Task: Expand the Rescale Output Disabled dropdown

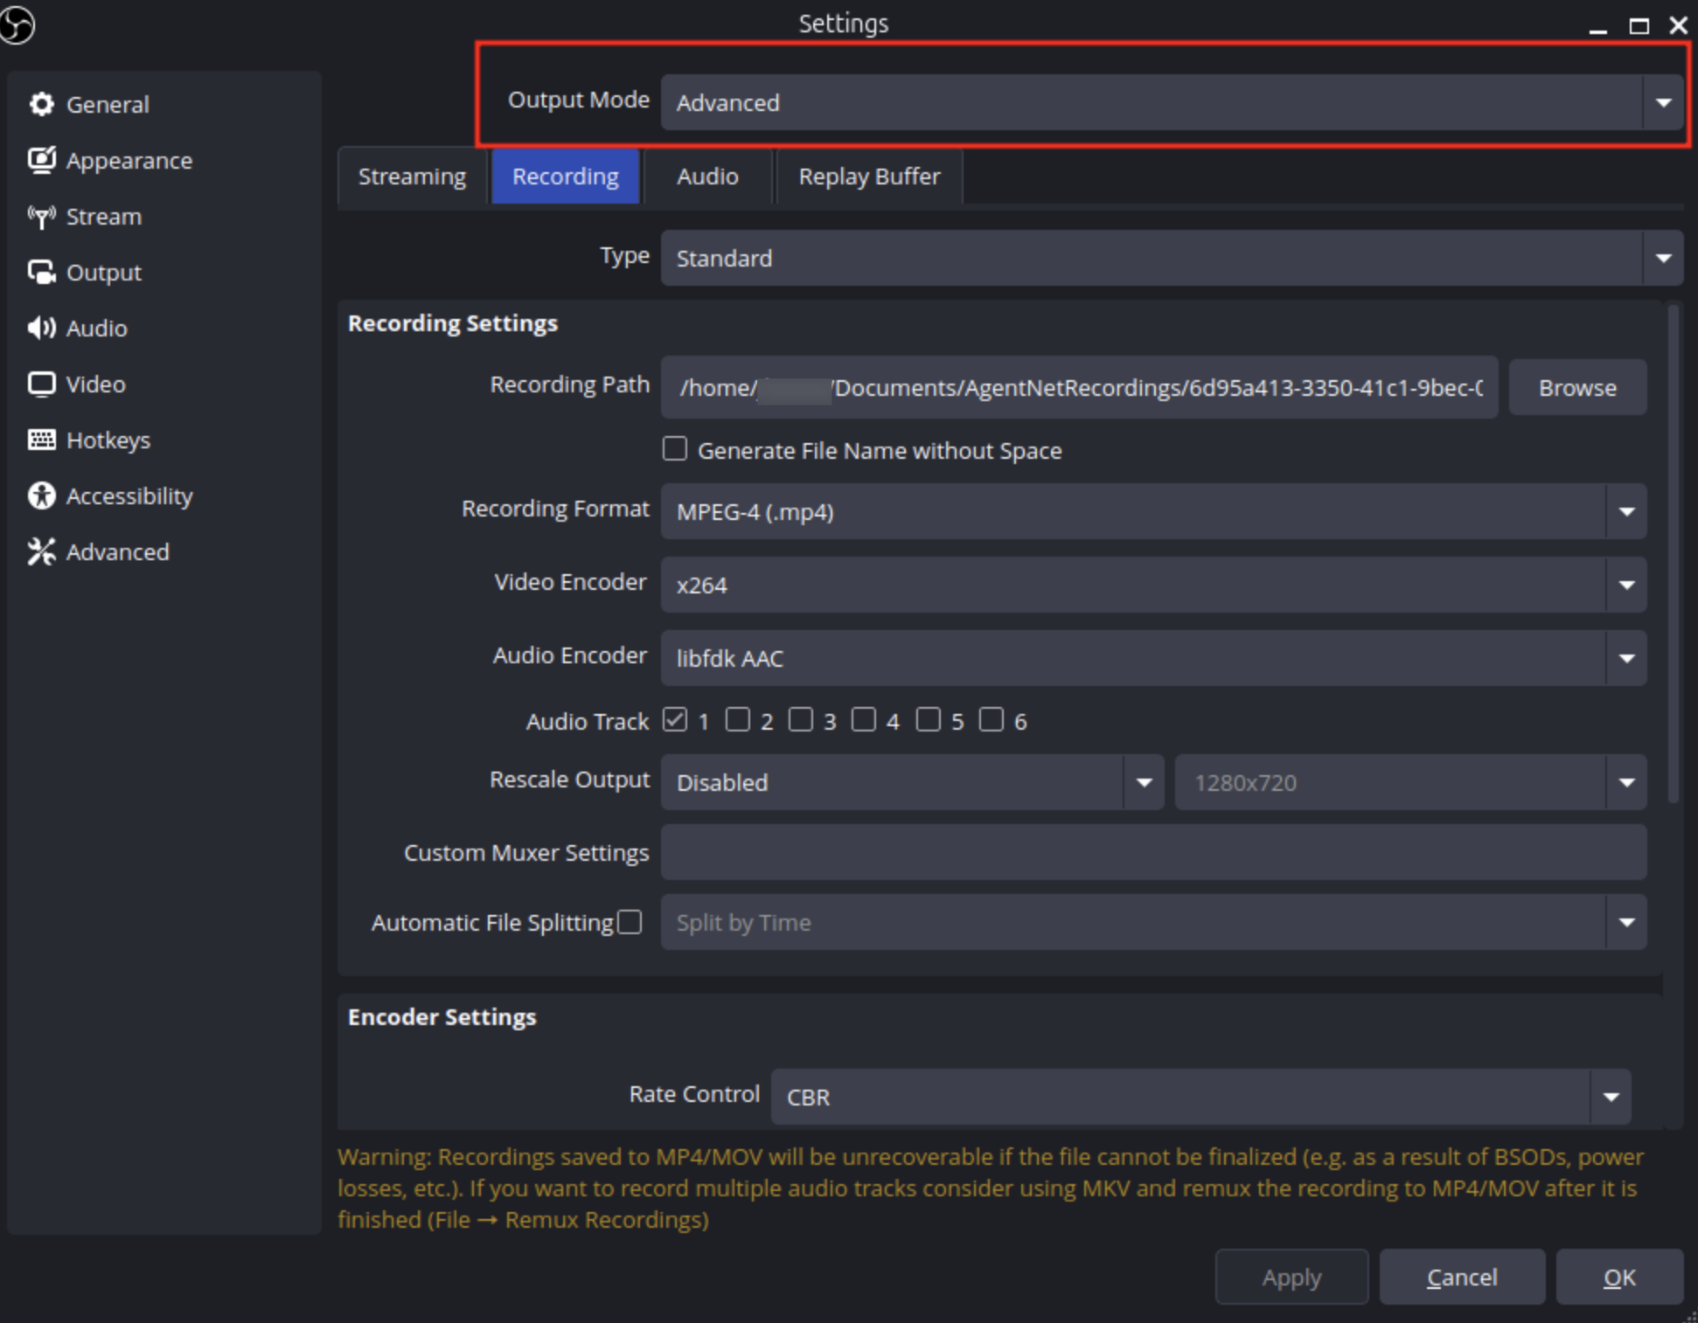Action: (x=912, y=782)
